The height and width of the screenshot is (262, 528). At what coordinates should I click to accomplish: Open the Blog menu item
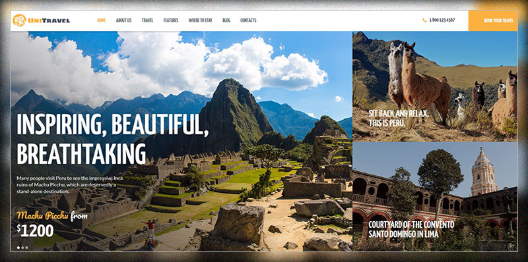click(x=226, y=20)
